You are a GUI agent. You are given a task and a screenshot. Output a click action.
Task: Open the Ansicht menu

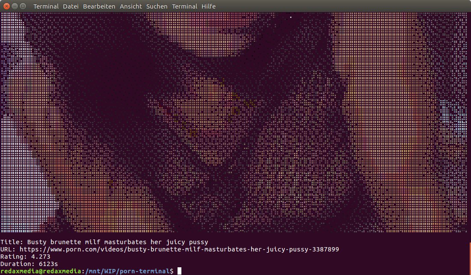click(x=130, y=6)
